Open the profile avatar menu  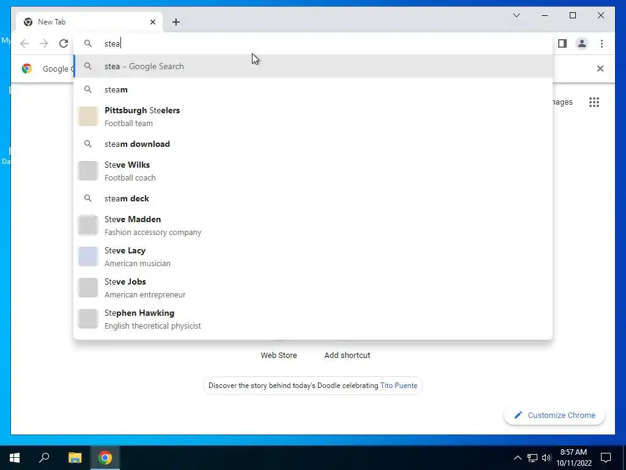click(x=582, y=43)
